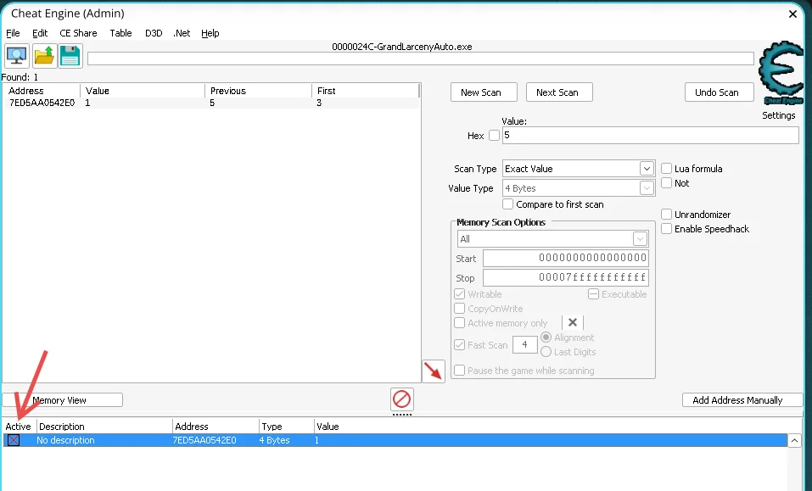Click the Previous column header
Image resolution: width=812 pixels, height=491 pixels.
pyautogui.click(x=258, y=91)
